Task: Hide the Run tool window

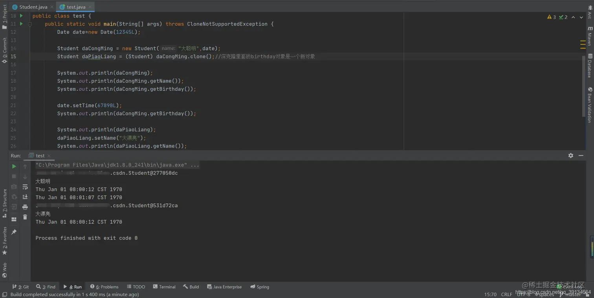Action: pyautogui.click(x=581, y=156)
